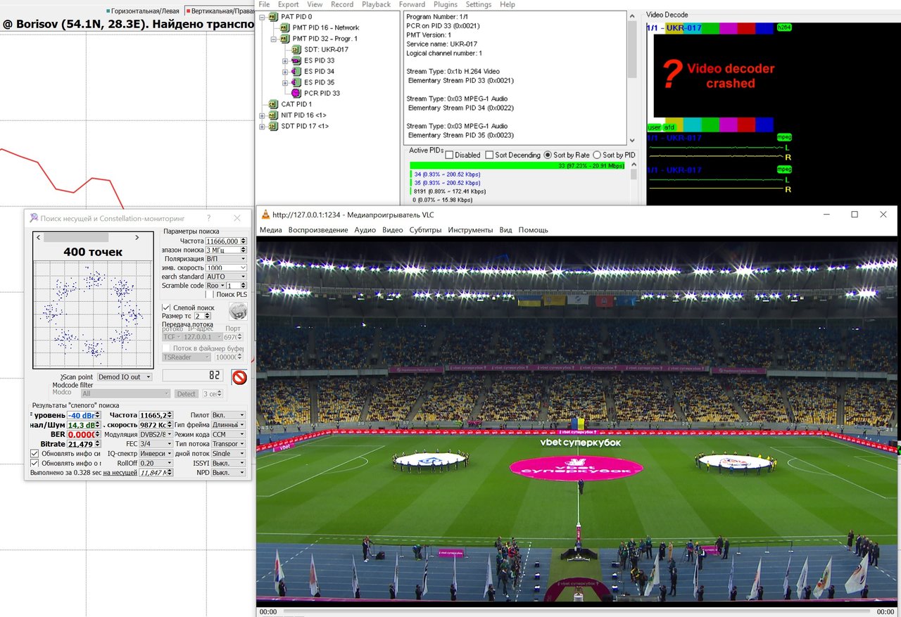Image resolution: width=901 pixels, height=617 pixels.
Task: Click the VLC cone icon in title bar
Action: click(265, 215)
